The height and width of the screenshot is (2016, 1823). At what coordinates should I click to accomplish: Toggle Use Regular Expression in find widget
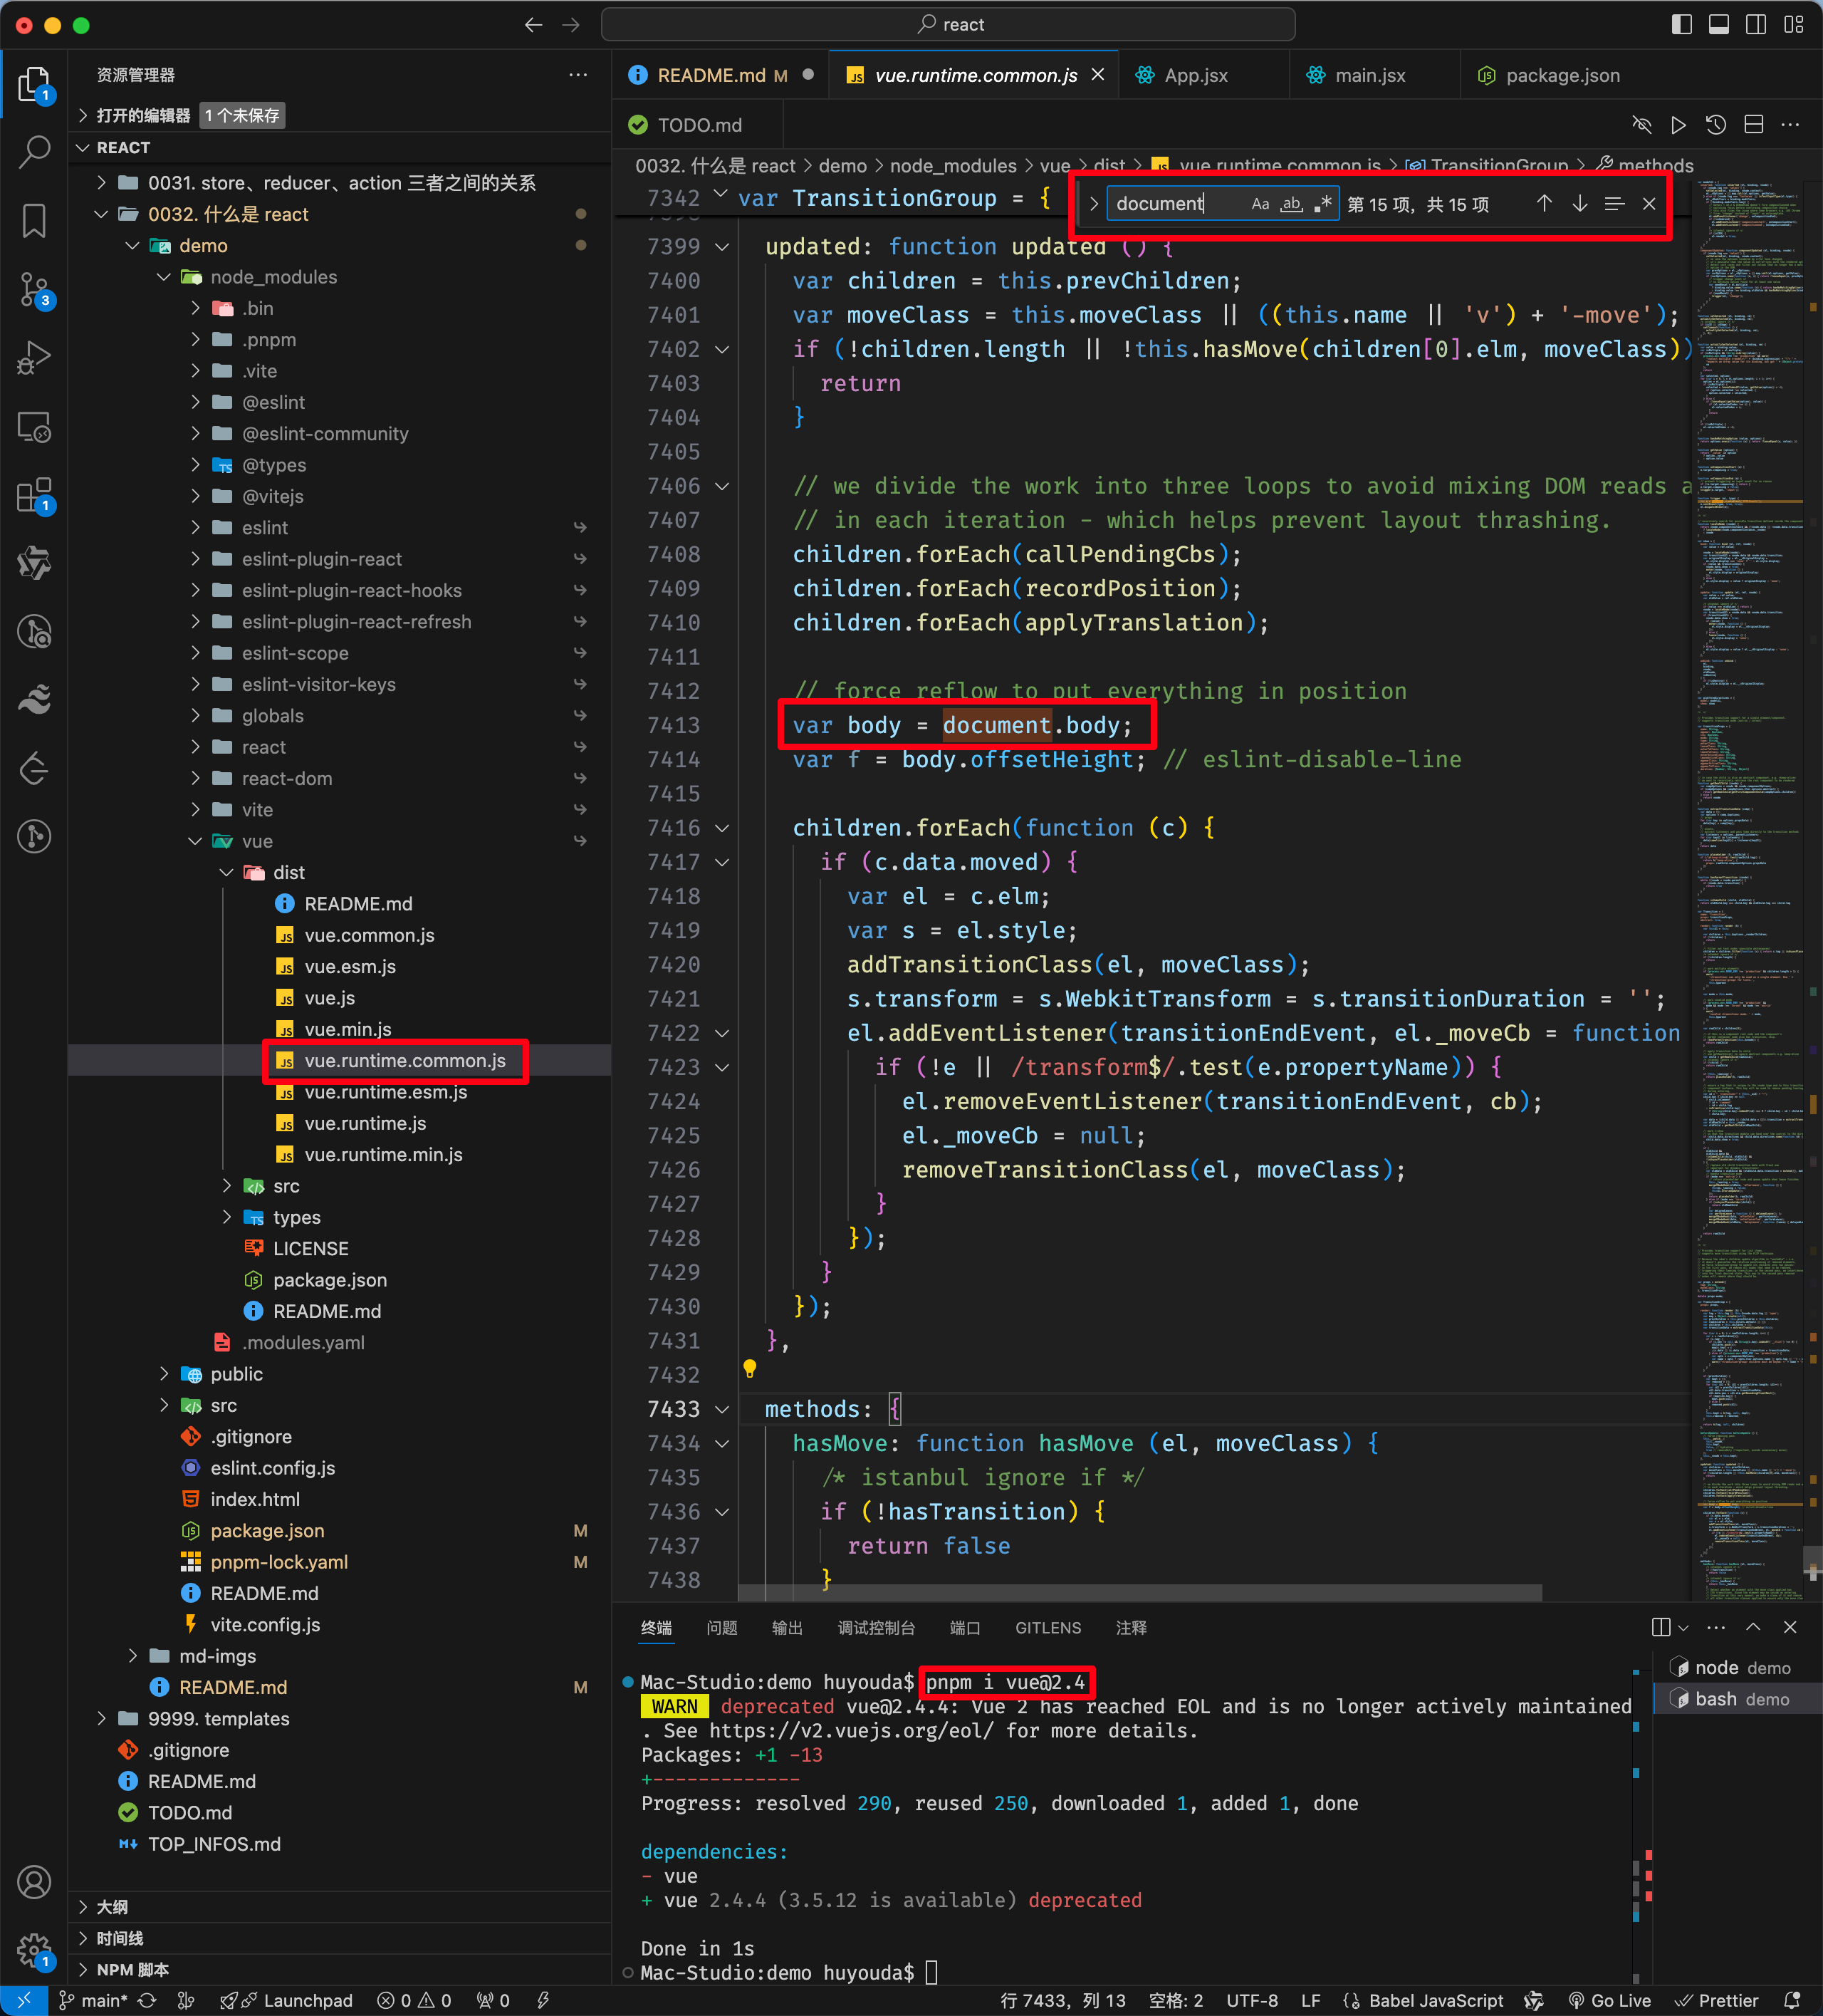[x=1322, y=204]
